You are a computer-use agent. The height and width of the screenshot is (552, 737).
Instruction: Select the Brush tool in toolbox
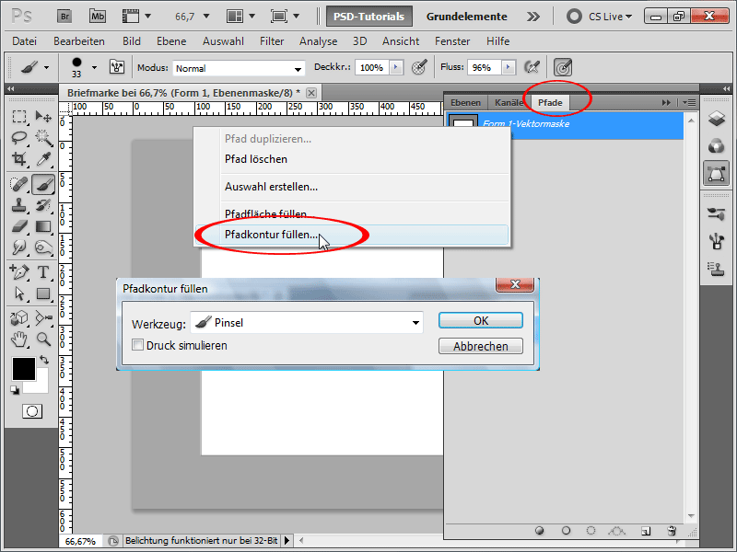tap(43, 184)
